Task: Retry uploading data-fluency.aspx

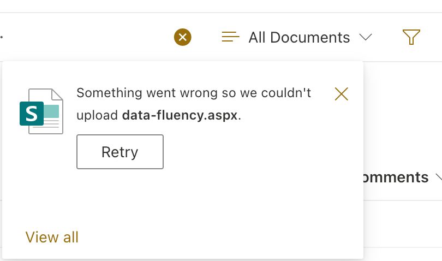Action: tap(120, 152)
